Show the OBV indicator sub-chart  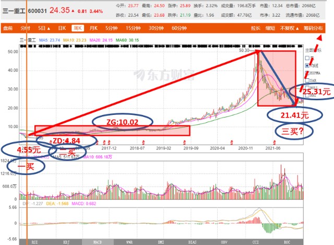(x=224, y=242)
